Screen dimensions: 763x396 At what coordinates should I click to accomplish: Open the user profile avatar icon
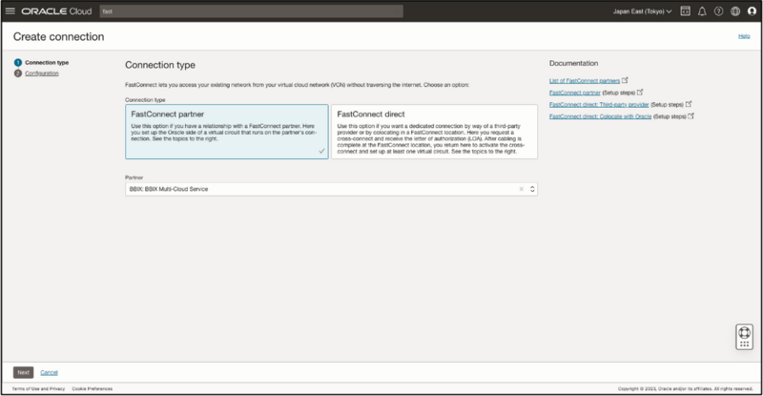point(752,11)
